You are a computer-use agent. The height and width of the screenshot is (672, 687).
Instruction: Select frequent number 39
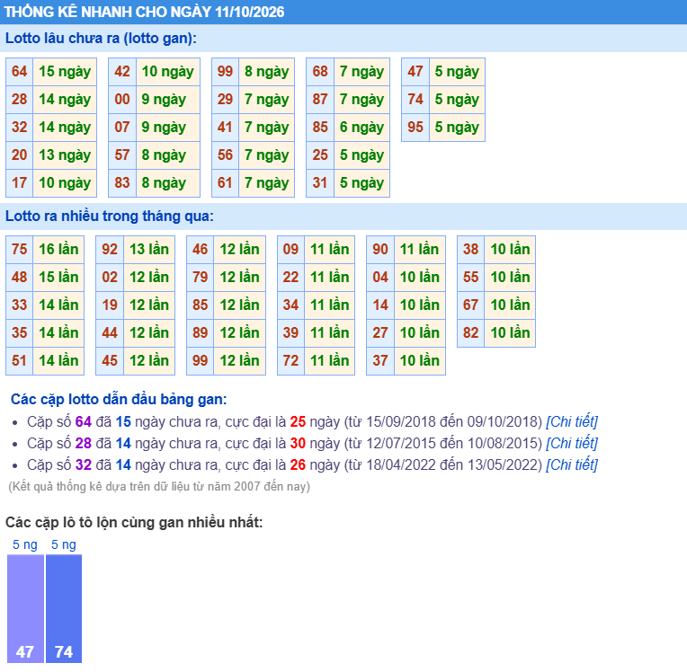[x=291, y=332]
